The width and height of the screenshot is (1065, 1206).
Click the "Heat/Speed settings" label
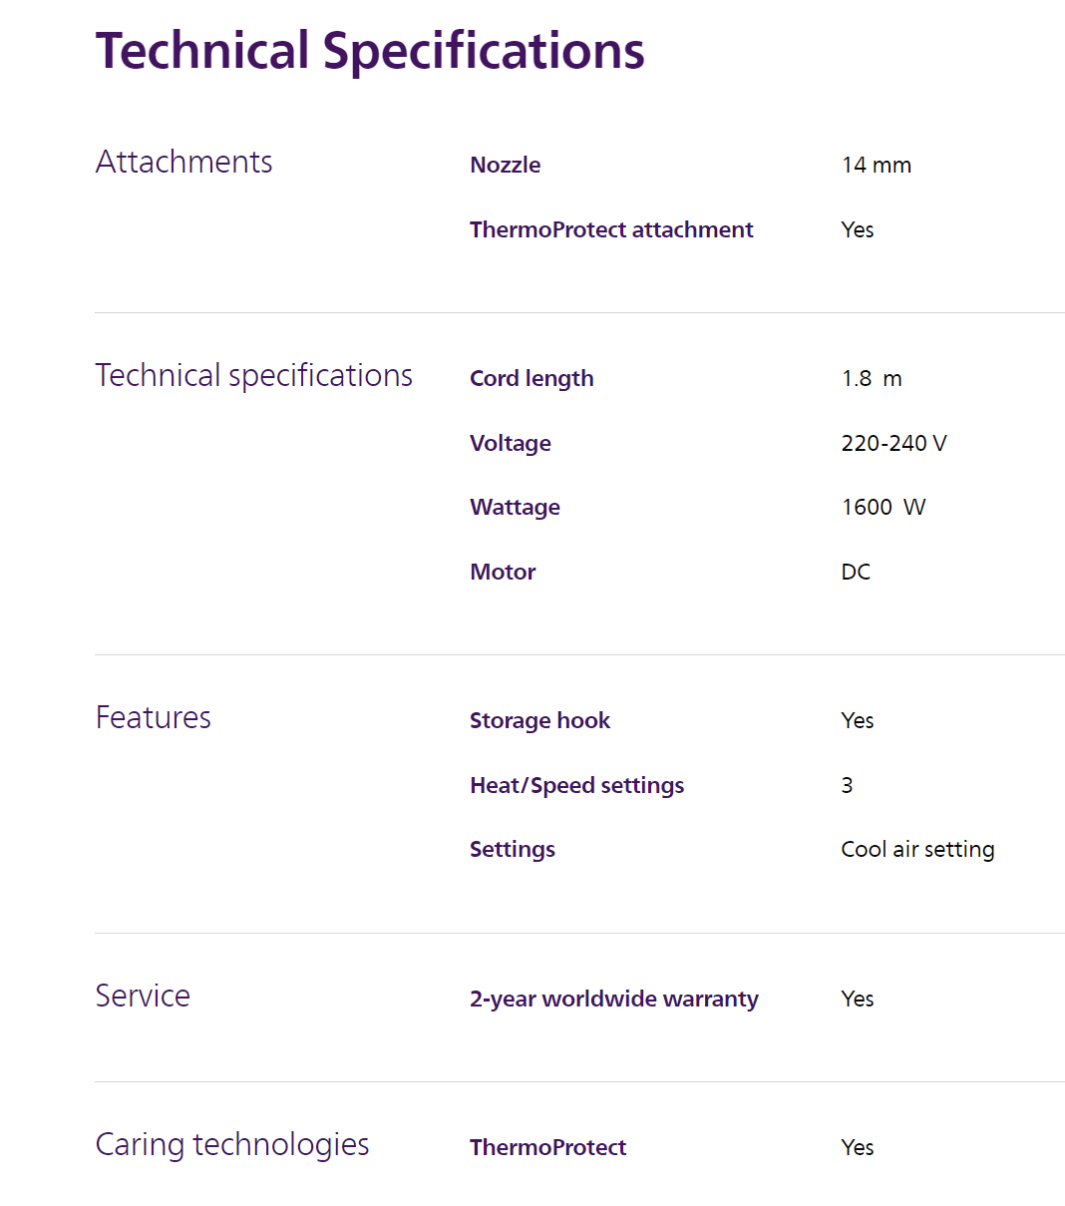(576, 785)
